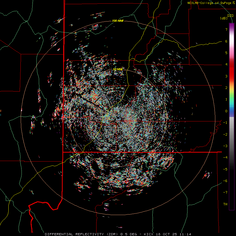Screen dimensions: 236x236
Task: Click the -2 value on color scale
Action: (225, 134)
